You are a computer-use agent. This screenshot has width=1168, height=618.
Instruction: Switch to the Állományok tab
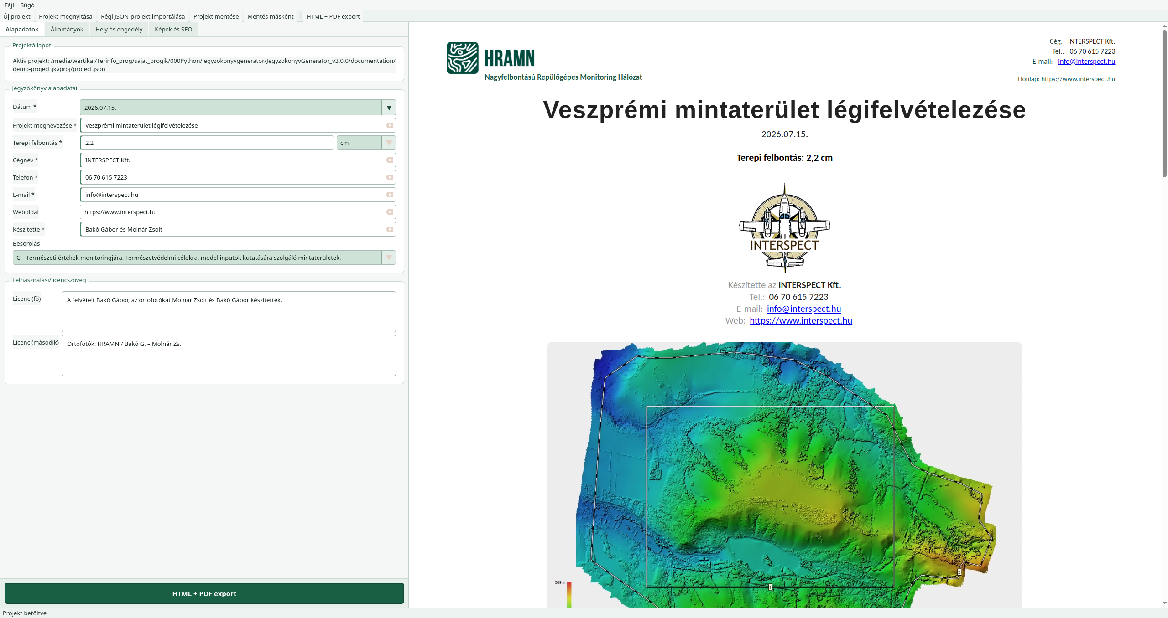pos(67,29)
